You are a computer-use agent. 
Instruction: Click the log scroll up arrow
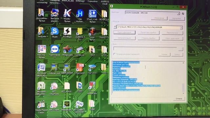pyautogui.click(x=183, y=63)
